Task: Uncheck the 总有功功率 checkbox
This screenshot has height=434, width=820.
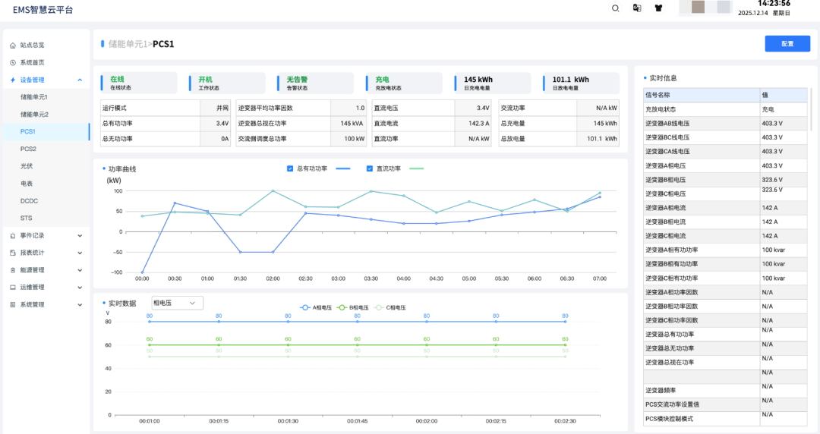Action: 290,168
